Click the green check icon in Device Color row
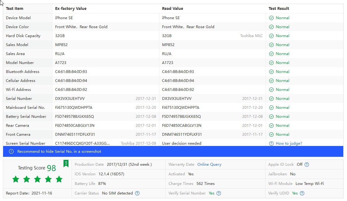347x201 pixels. click(271, 27)
